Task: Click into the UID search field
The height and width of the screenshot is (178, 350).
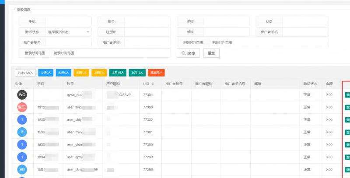Action: (305, 21)
